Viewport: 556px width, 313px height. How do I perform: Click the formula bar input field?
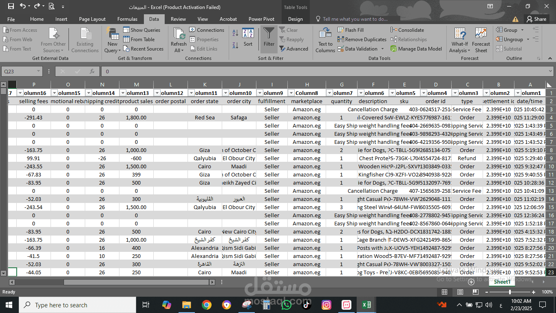(327, 71)
